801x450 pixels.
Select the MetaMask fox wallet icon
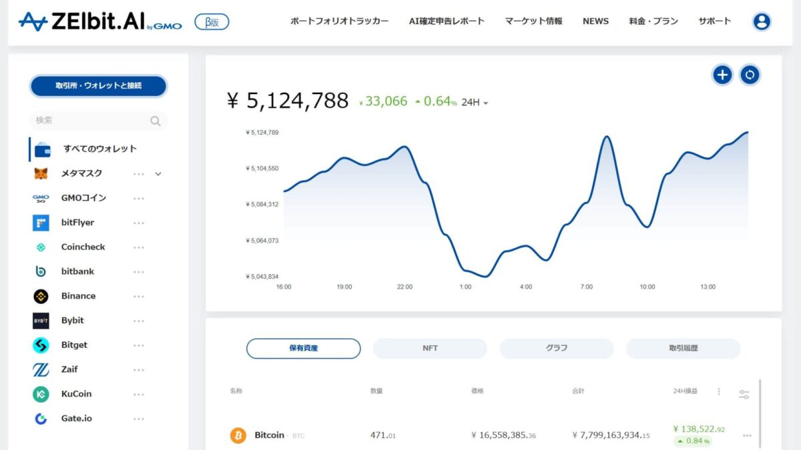point(41,173)
